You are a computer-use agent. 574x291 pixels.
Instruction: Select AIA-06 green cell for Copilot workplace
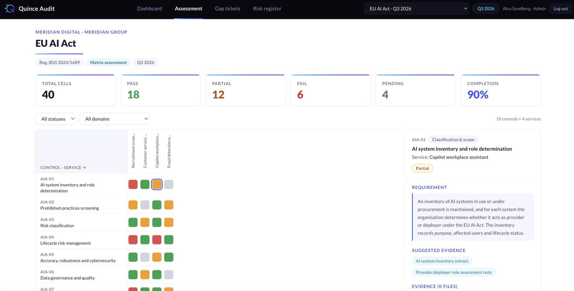(x=157, y=275)
